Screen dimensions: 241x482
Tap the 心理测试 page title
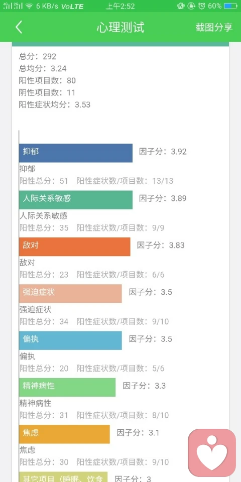pyautogui.click(x=120, y=27)
